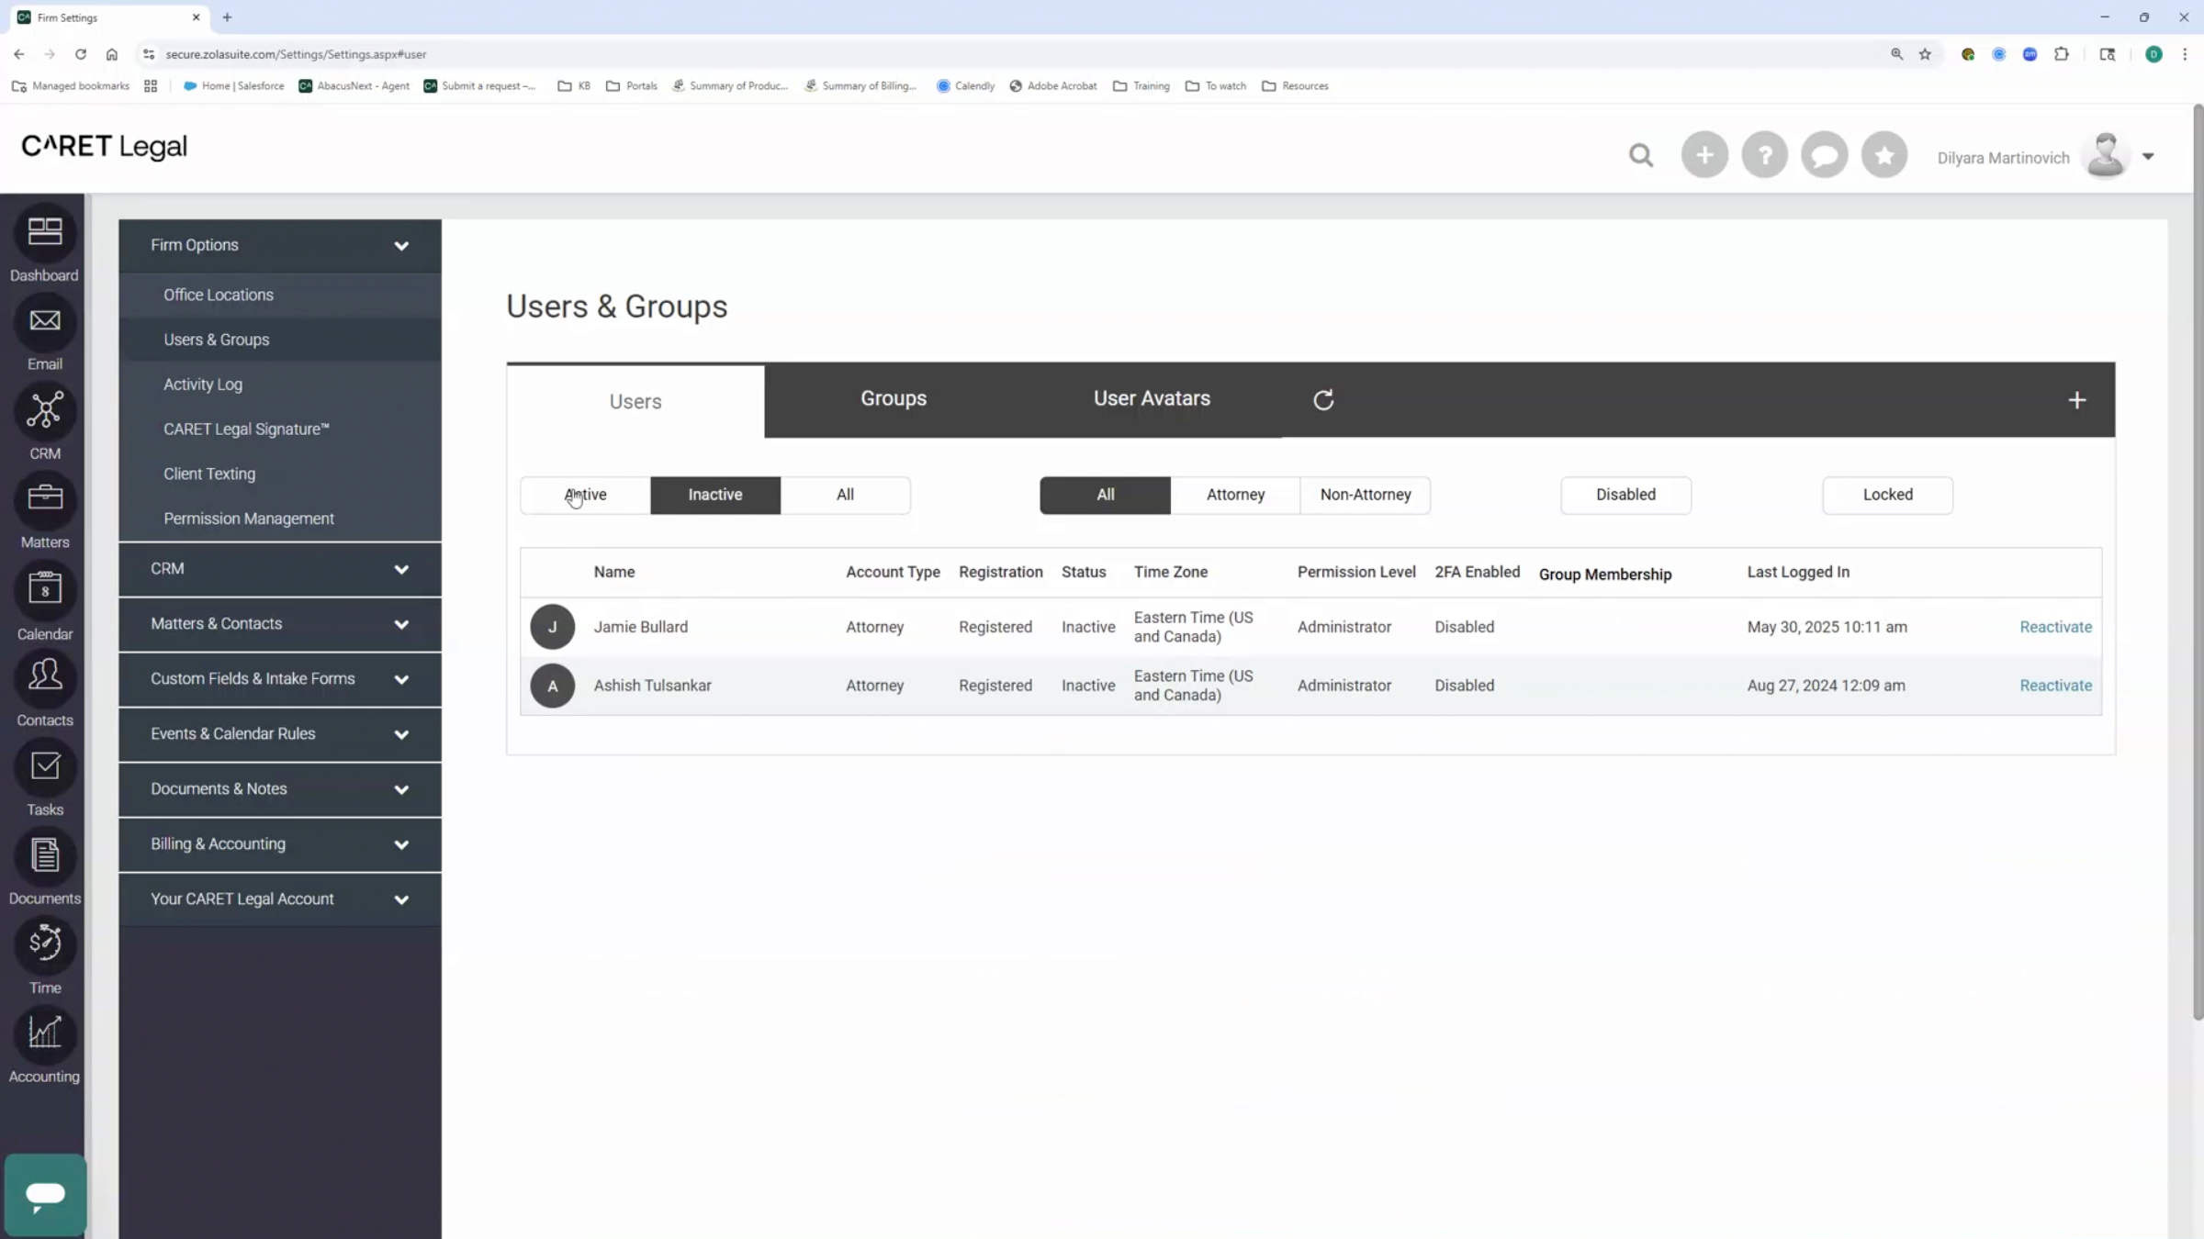Expand Custom Fields & Intake Forms
2204x1239 pixels.
point(280,679)
